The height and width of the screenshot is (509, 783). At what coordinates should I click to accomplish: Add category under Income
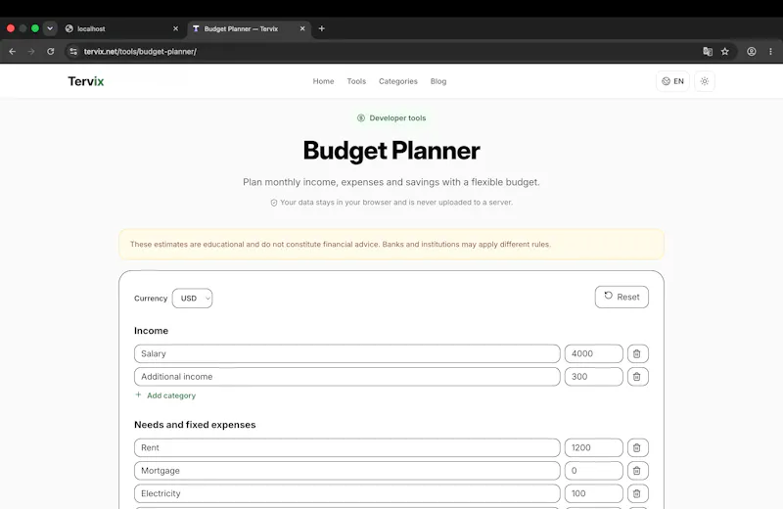tap(165, 395)
